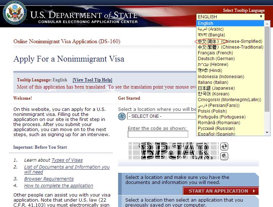
Task: Click the language list scroll down arrow
Action: 267,132
